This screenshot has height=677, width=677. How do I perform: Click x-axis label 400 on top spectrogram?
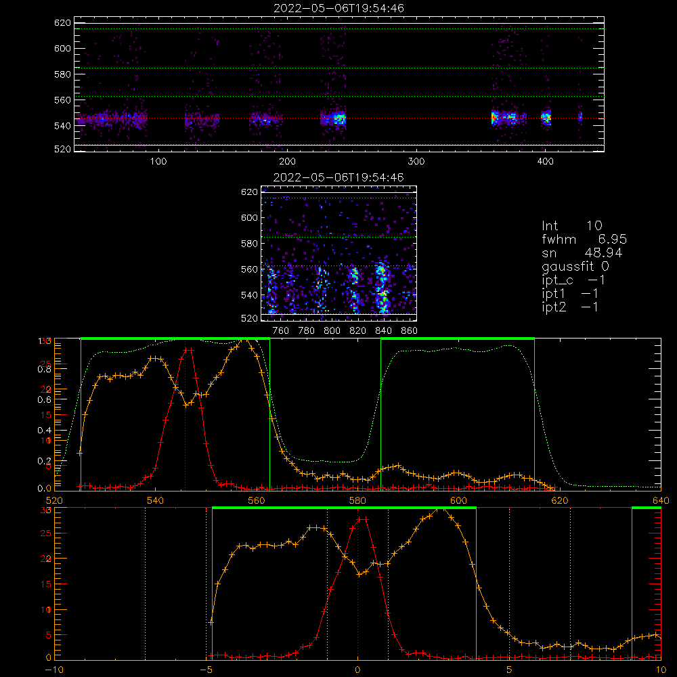pos(545,162)
